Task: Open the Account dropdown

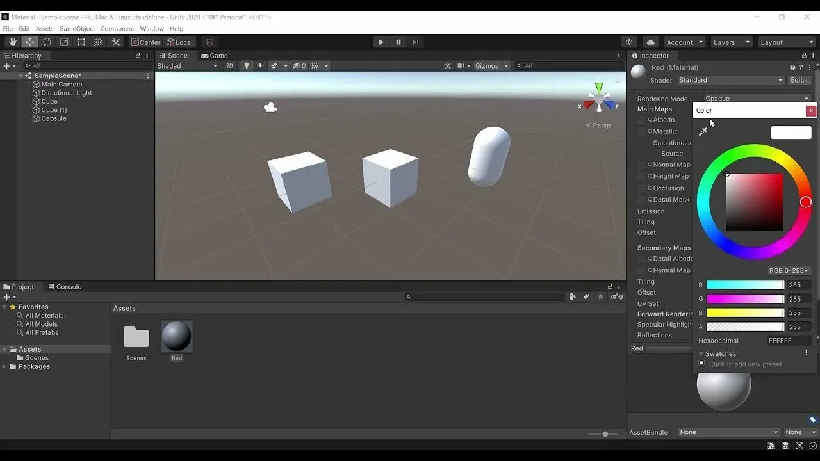Action: (x=684, y=42)
